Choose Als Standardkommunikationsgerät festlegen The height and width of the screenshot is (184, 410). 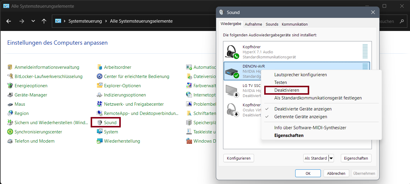pyautogui.click(x=321, y=98)
